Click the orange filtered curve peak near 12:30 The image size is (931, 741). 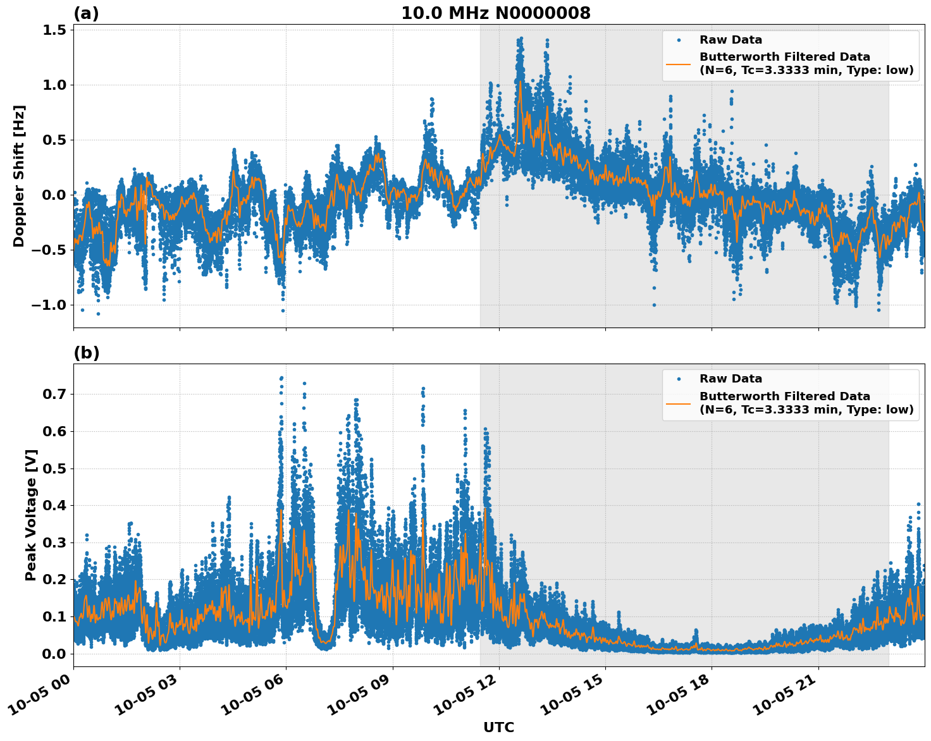click(520, 82)
